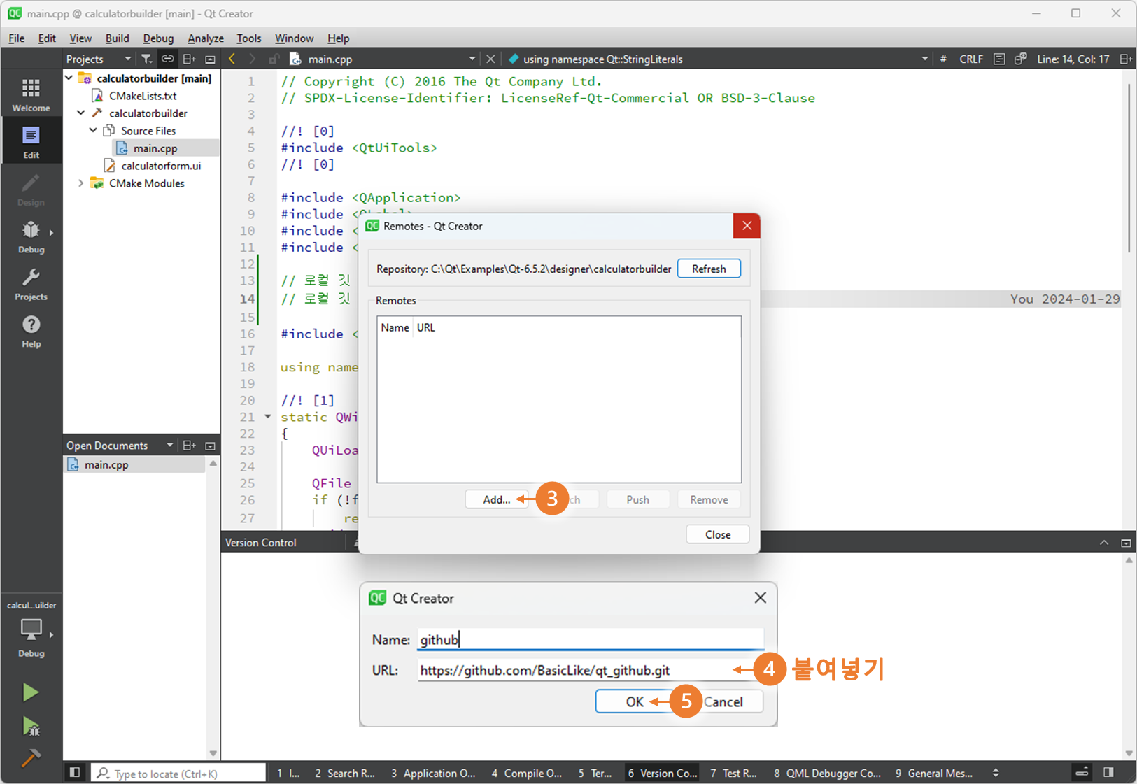
Task: Click the Remove button in Remotes
Action: point(709,499)
